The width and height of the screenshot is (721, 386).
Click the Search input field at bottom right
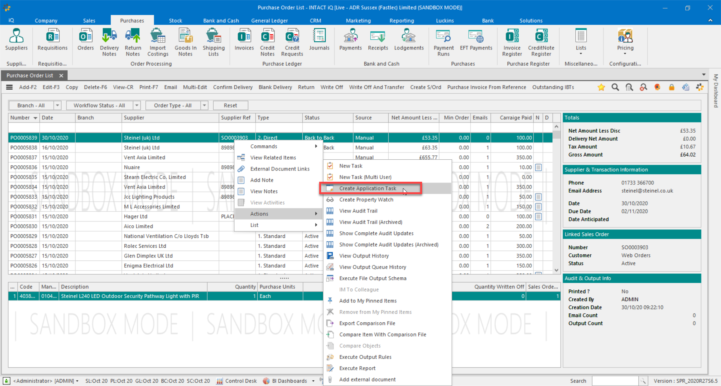(x=616, y=381)
